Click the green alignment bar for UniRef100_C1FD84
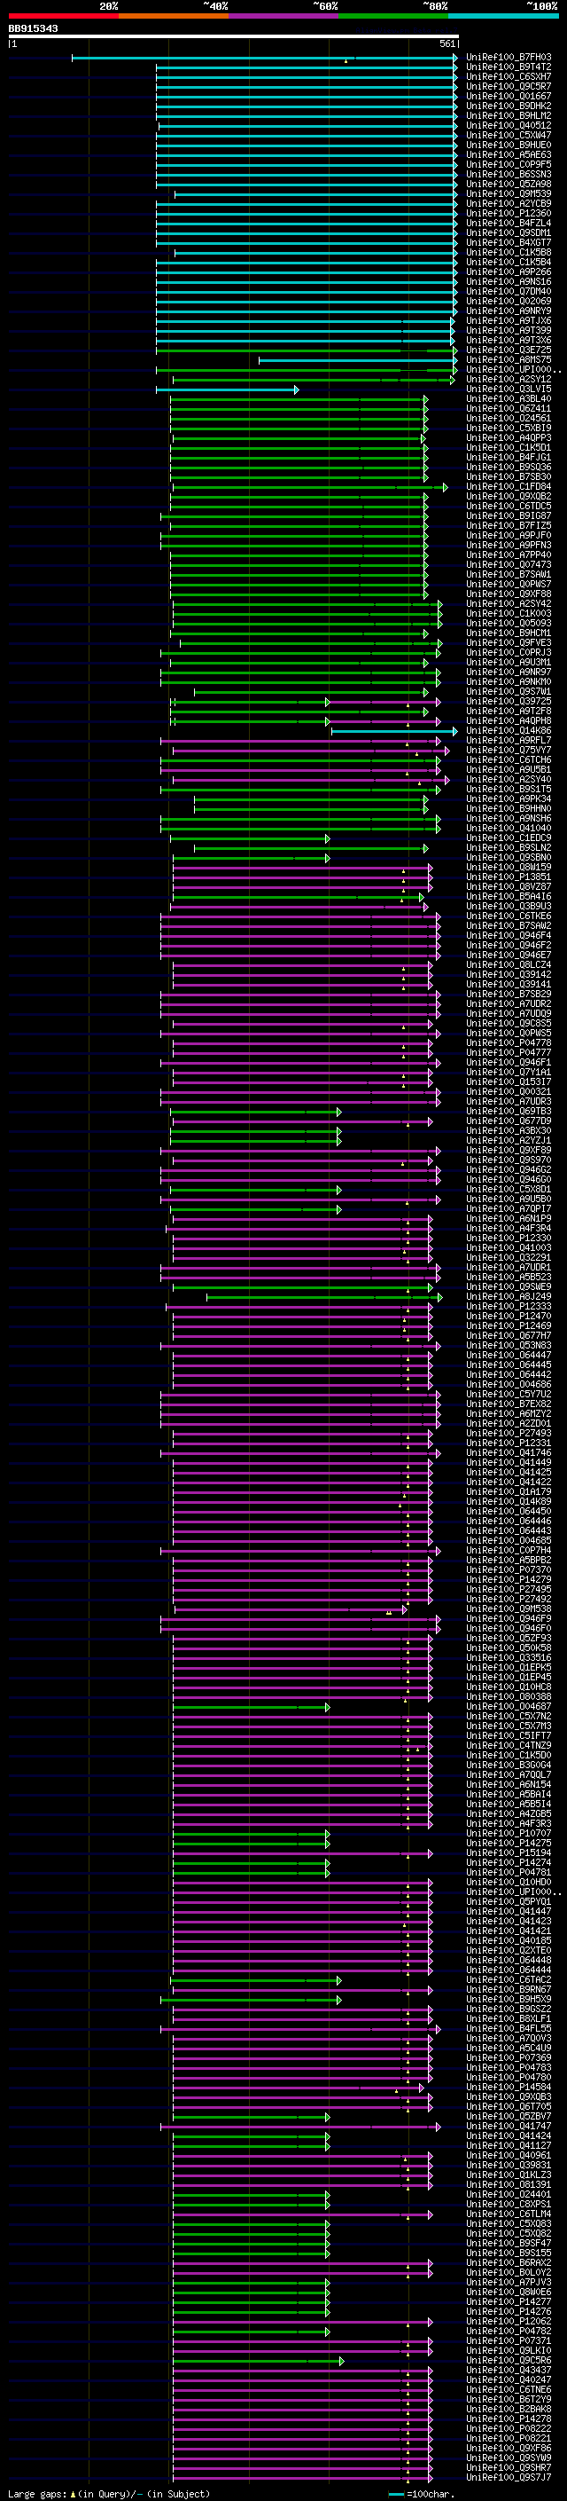Screen dimensions: 567x2501 tap(309, 486)
